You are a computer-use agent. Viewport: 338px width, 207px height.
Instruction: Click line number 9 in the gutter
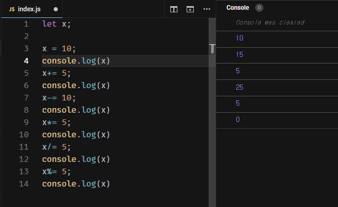point(26,122)
